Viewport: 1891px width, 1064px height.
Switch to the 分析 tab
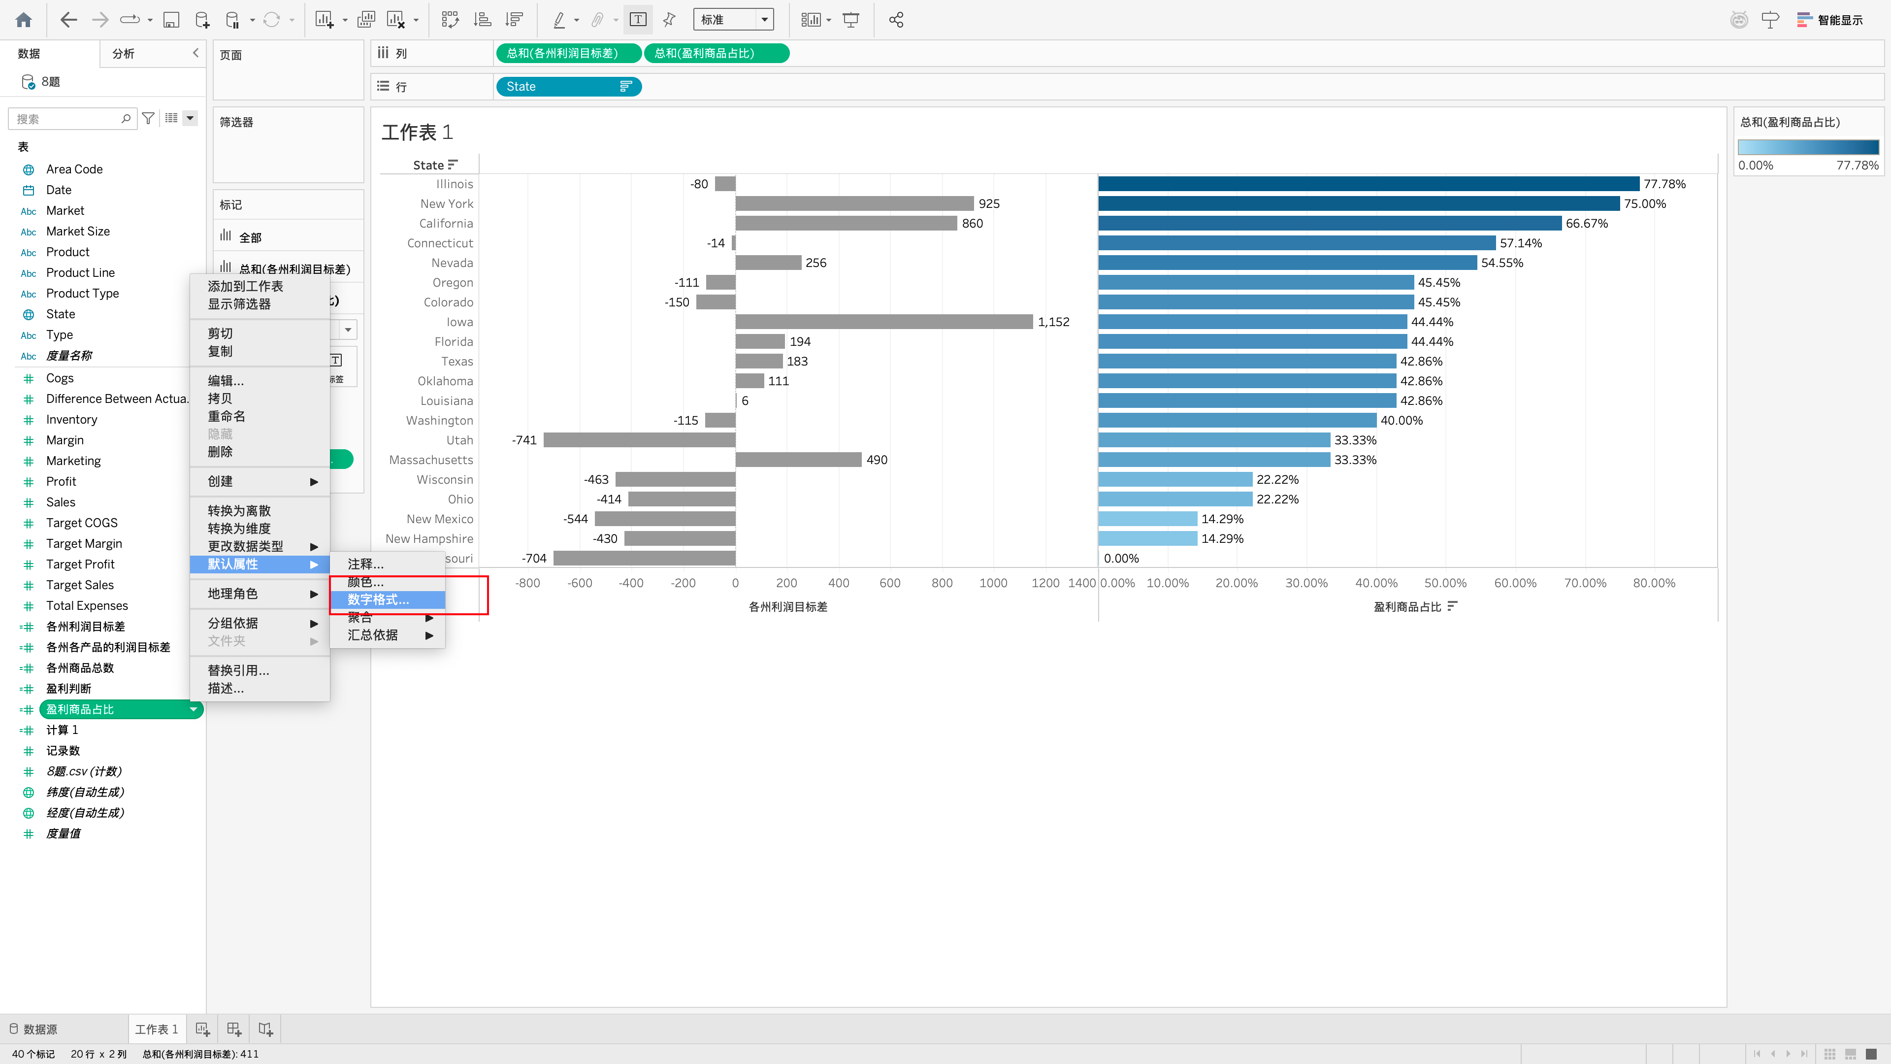(123, 54)
